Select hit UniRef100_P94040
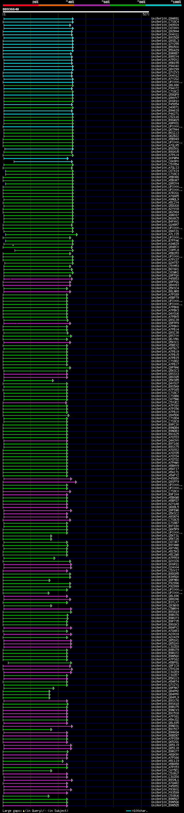Viewport: 184px width, 813px height. (x=165, y=66)
